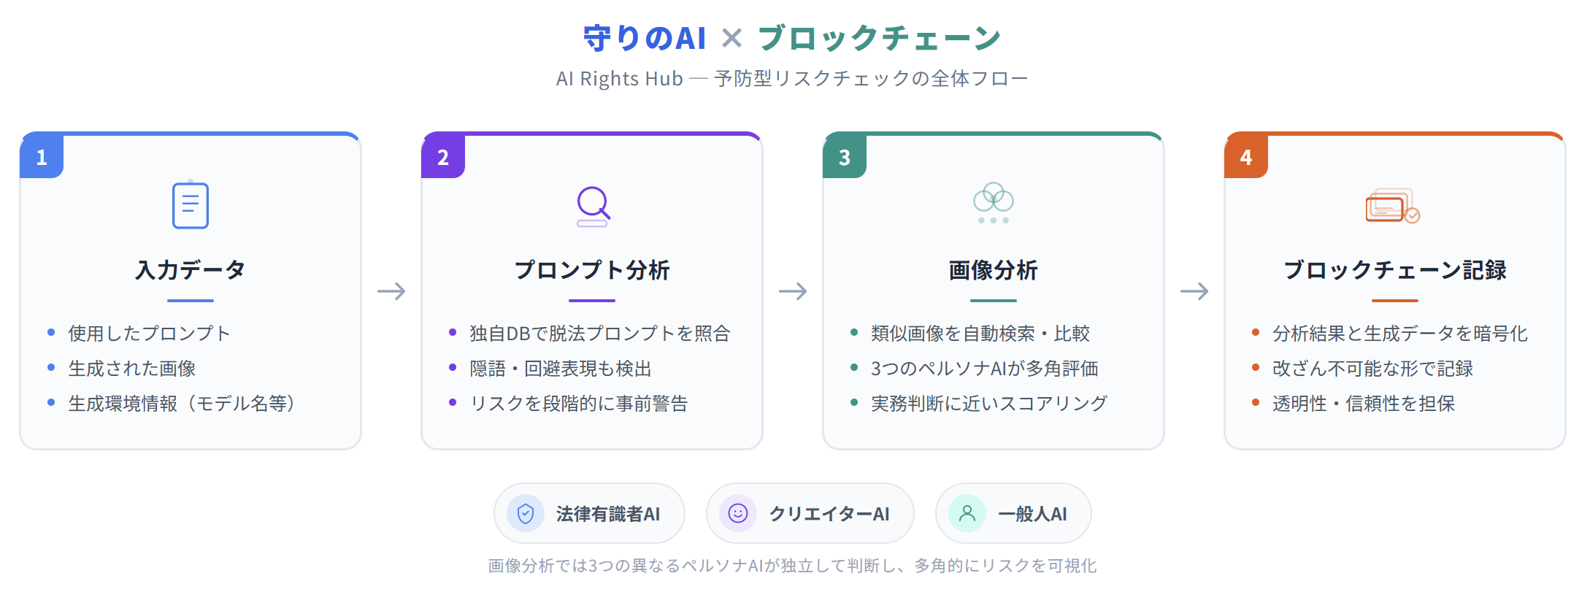Click the shield icon for 法律有識者AI
The height and width of the screenshot is (592, 1590).
click(526, 514)
